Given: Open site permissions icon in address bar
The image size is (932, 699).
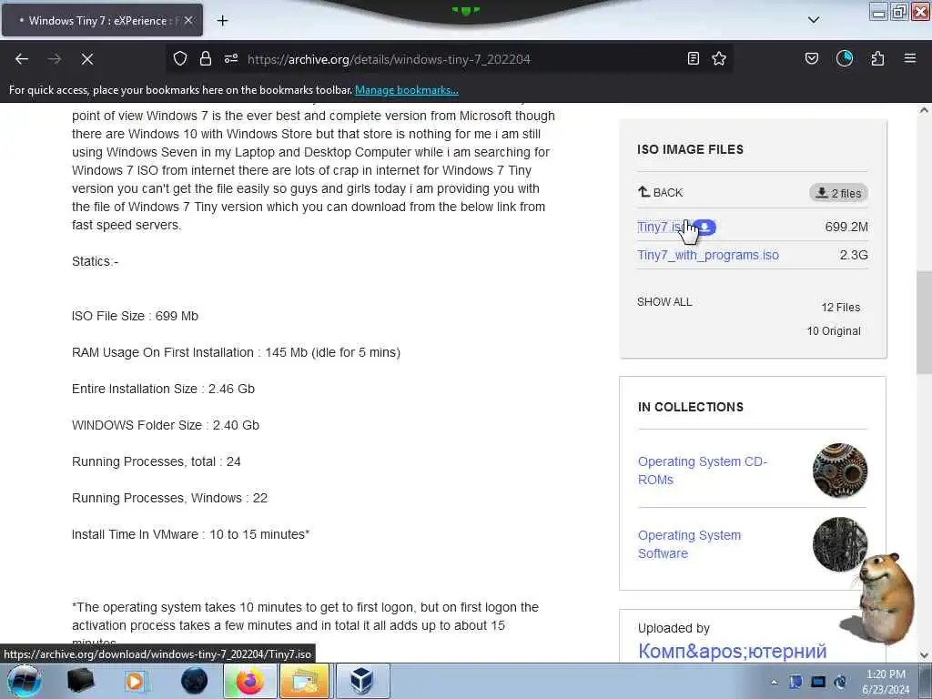Looking at the screenshot, I should pos(231,58).
